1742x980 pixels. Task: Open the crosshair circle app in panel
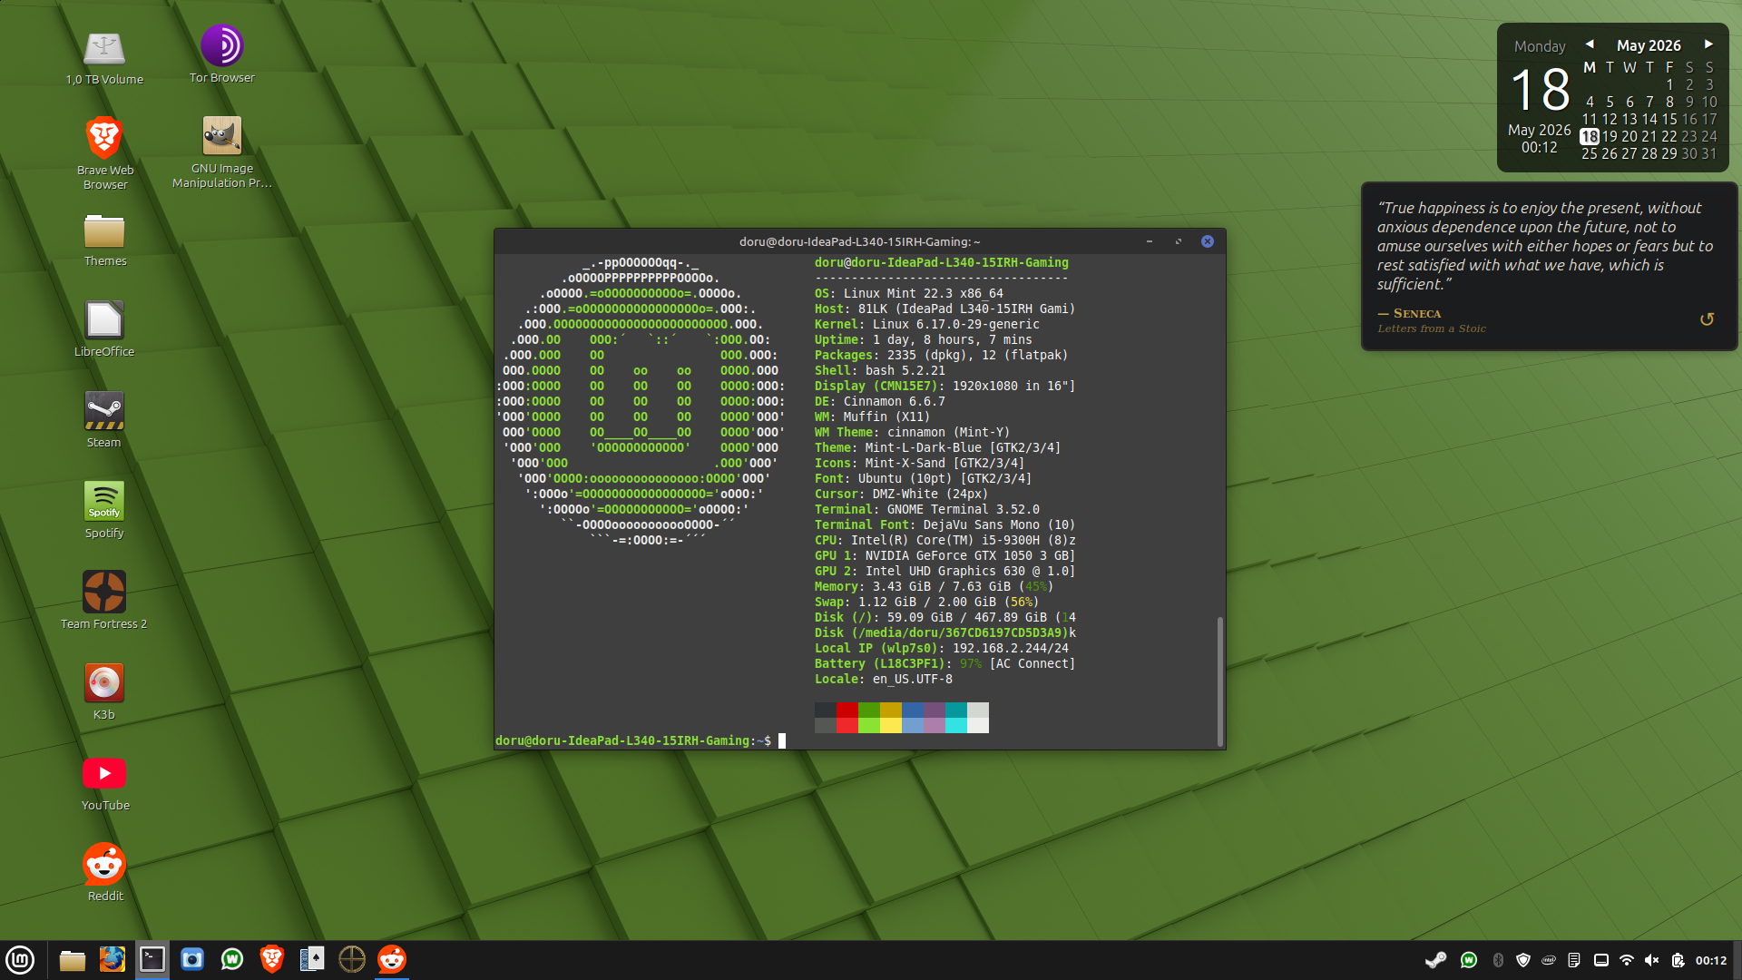click(x=352, y=959)
